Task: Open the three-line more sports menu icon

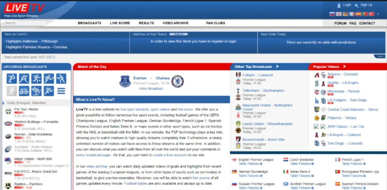Action: click(61, 91)
